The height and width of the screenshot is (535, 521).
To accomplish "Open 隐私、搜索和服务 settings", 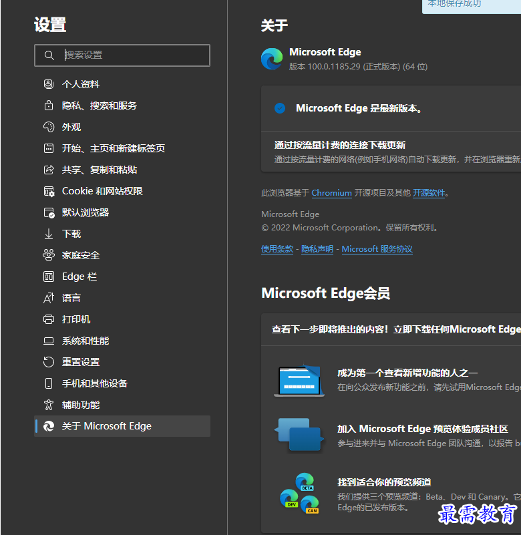I will pyautogui.click(x=122, y=106).
